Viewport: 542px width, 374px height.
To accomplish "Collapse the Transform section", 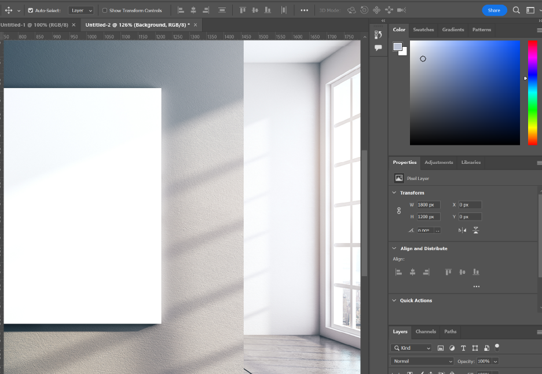I will [394, 193].
